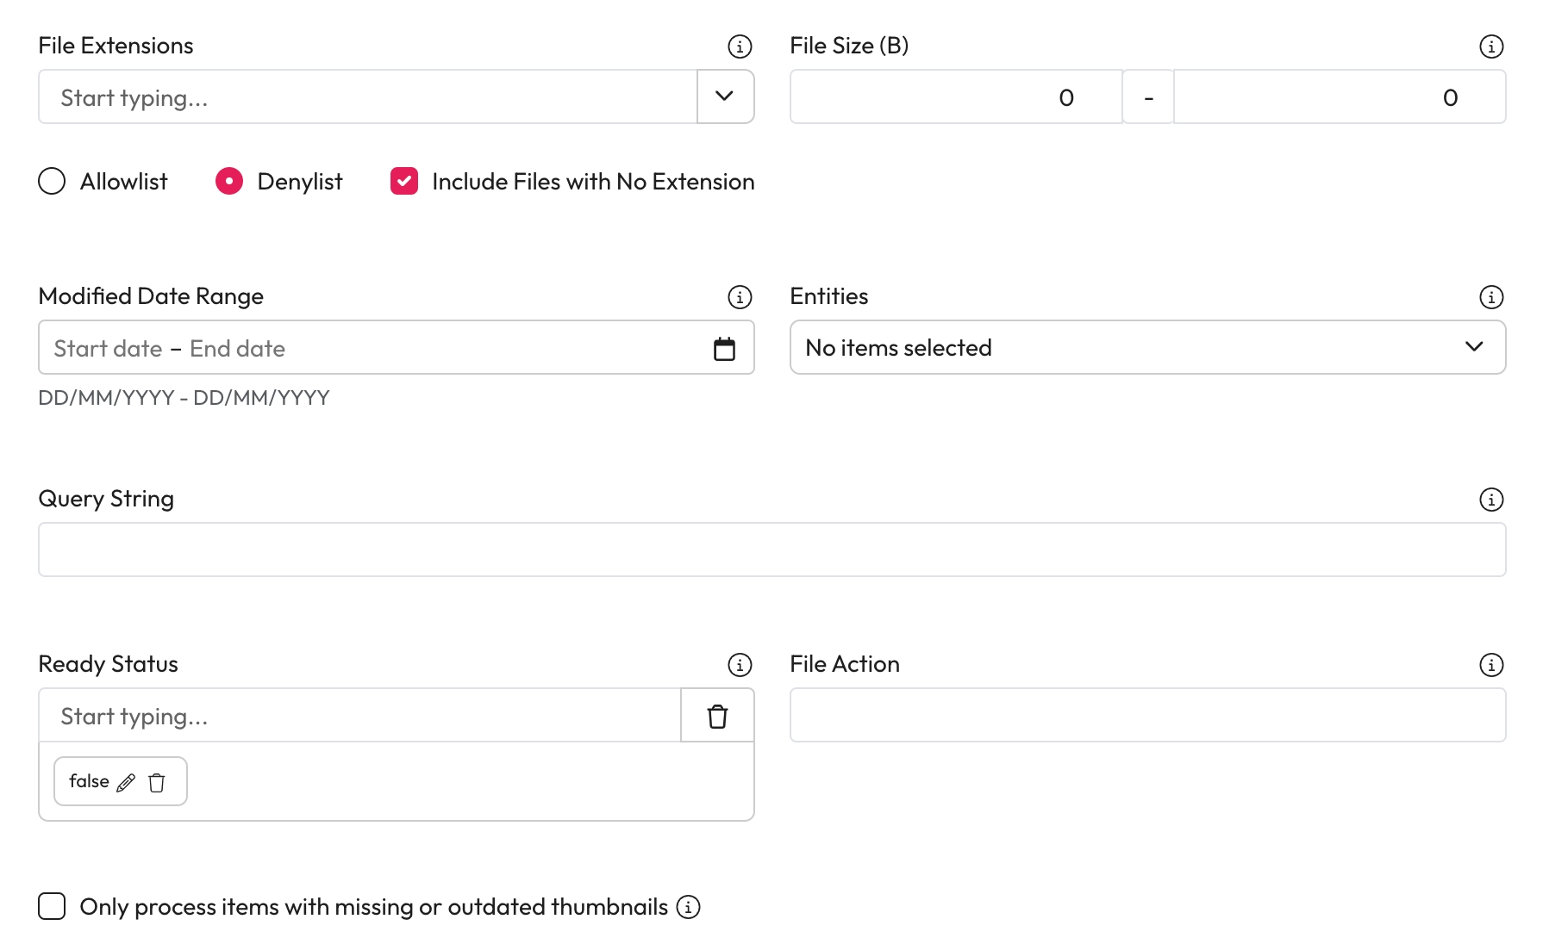Click the Query String info icon
The height and width of the screenshot is (944, 1543).
click(x=1491, y=500)
